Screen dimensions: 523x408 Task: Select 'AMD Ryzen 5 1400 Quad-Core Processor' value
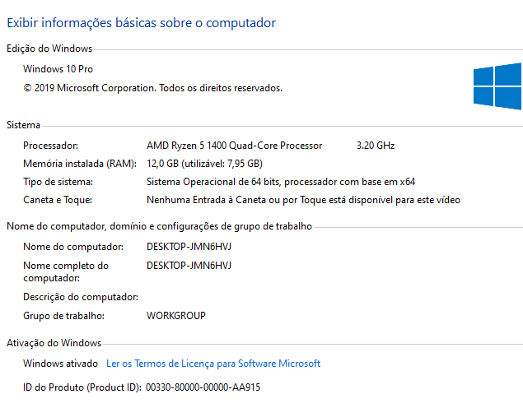click(x=235, y=146)
